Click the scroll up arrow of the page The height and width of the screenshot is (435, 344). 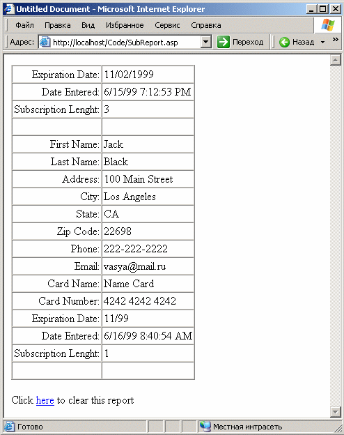pyautogui.click(x=336, y=60)
